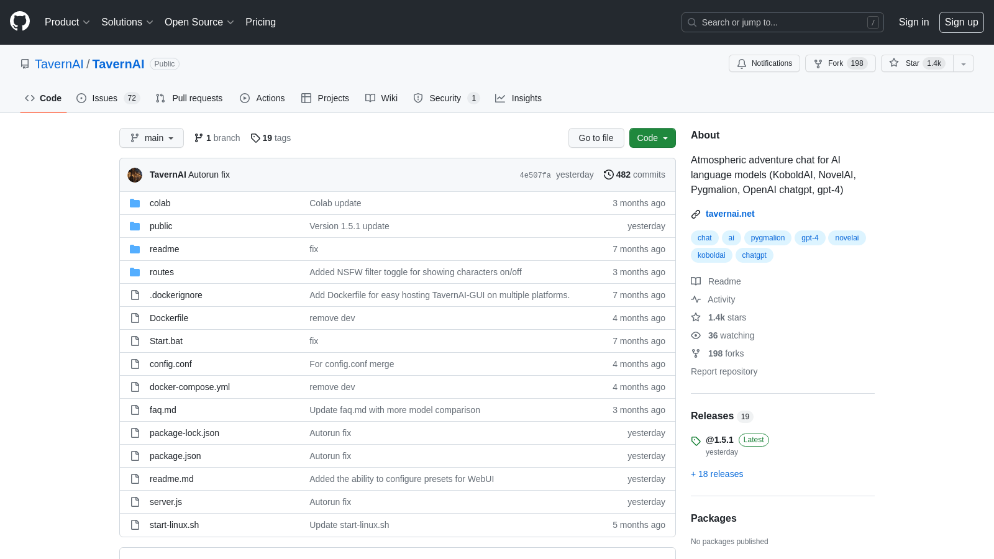
Task: Click the commit history clock icon
Action: pos(609,175)
